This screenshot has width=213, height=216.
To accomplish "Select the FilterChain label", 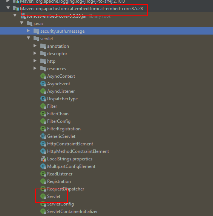I will pyautogui.click(x=58, y=114).
